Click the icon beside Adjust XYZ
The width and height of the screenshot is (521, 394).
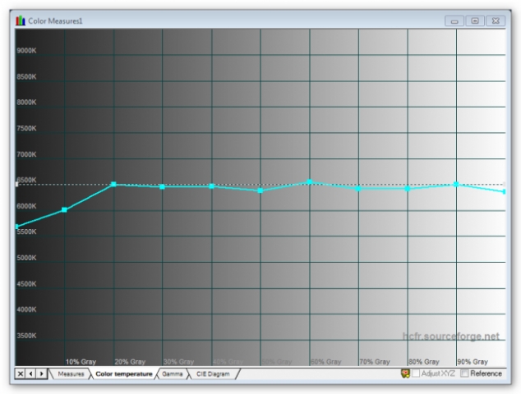405,373
